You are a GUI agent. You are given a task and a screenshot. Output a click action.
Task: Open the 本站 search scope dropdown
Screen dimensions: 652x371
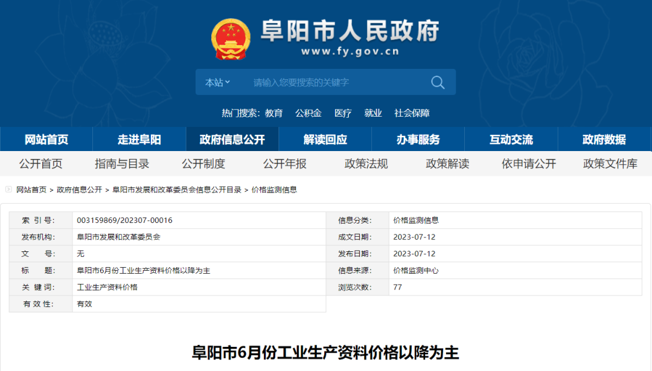[x=217, y=82]
